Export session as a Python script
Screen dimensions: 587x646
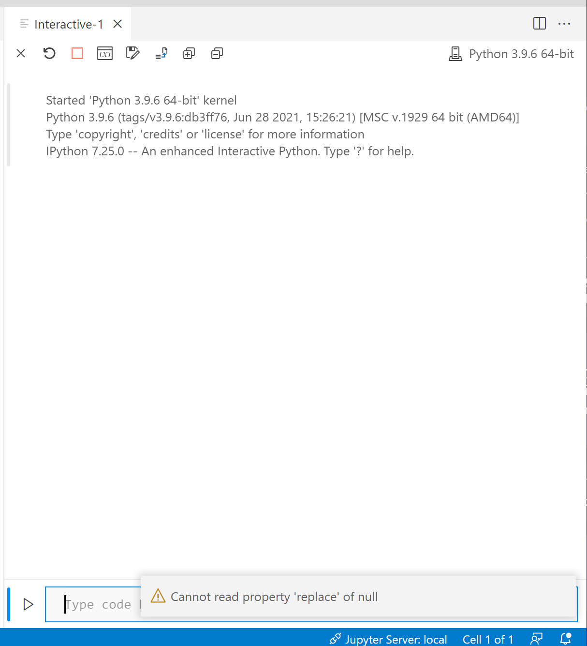(x=161, y=53)
